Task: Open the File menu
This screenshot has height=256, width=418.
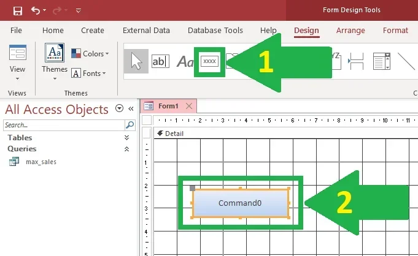Action: pyautogui.click(x=16, y=31)
